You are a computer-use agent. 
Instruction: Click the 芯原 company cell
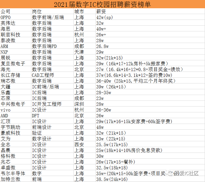coord(16,98)
